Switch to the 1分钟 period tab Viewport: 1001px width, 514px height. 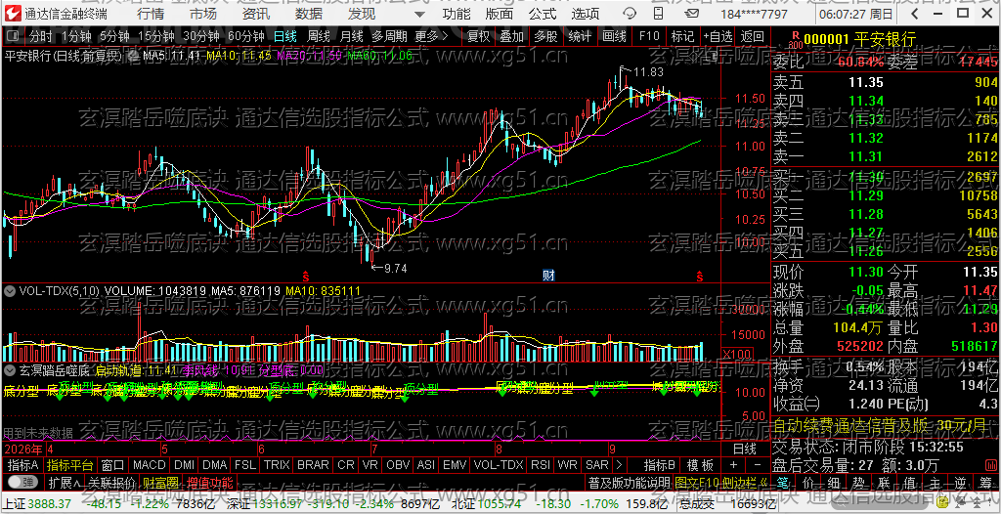click(x=77, y=36)
